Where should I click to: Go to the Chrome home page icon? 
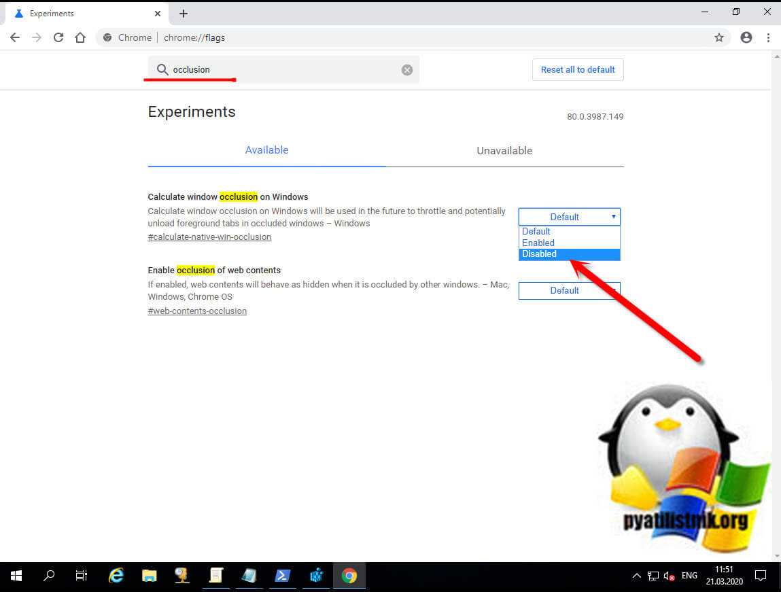click(x=80, y=37)
